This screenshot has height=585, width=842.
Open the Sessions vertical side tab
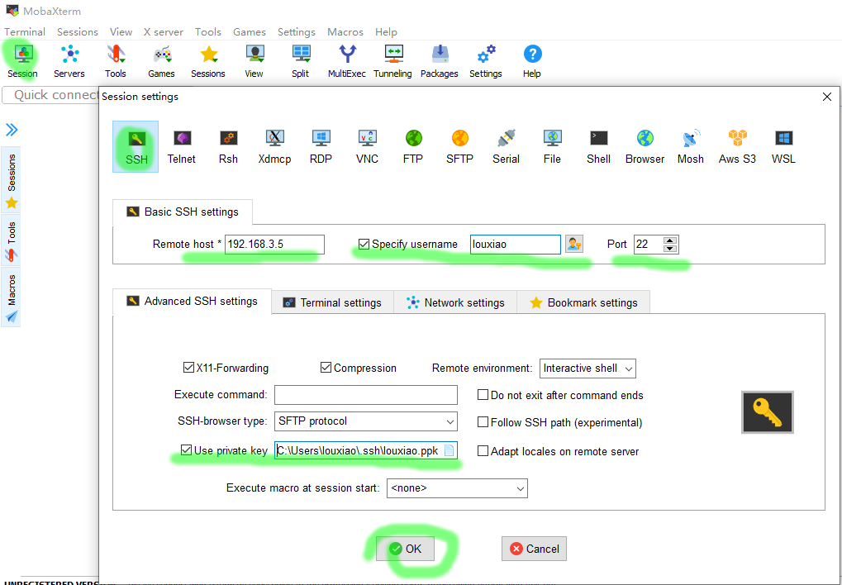pyautogui.click(x=12, y=180)
